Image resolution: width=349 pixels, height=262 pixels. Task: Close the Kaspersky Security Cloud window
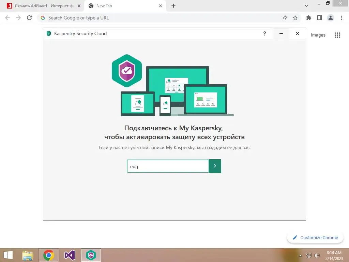pos(297,33)
